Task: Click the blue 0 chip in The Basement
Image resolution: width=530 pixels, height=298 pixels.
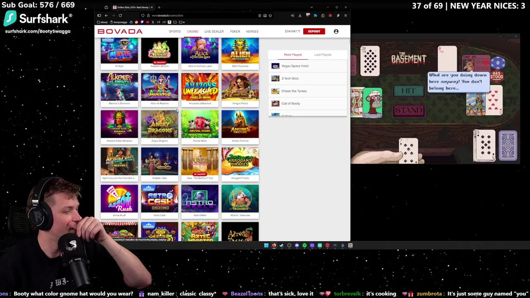Action: pos(498,63)
